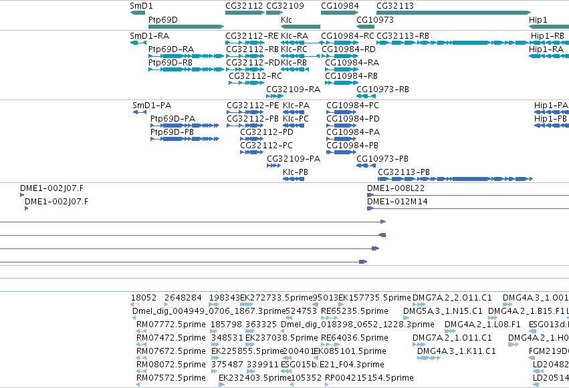Open protein CG10984-PA

pyautogui.click(x=353, y=132)
